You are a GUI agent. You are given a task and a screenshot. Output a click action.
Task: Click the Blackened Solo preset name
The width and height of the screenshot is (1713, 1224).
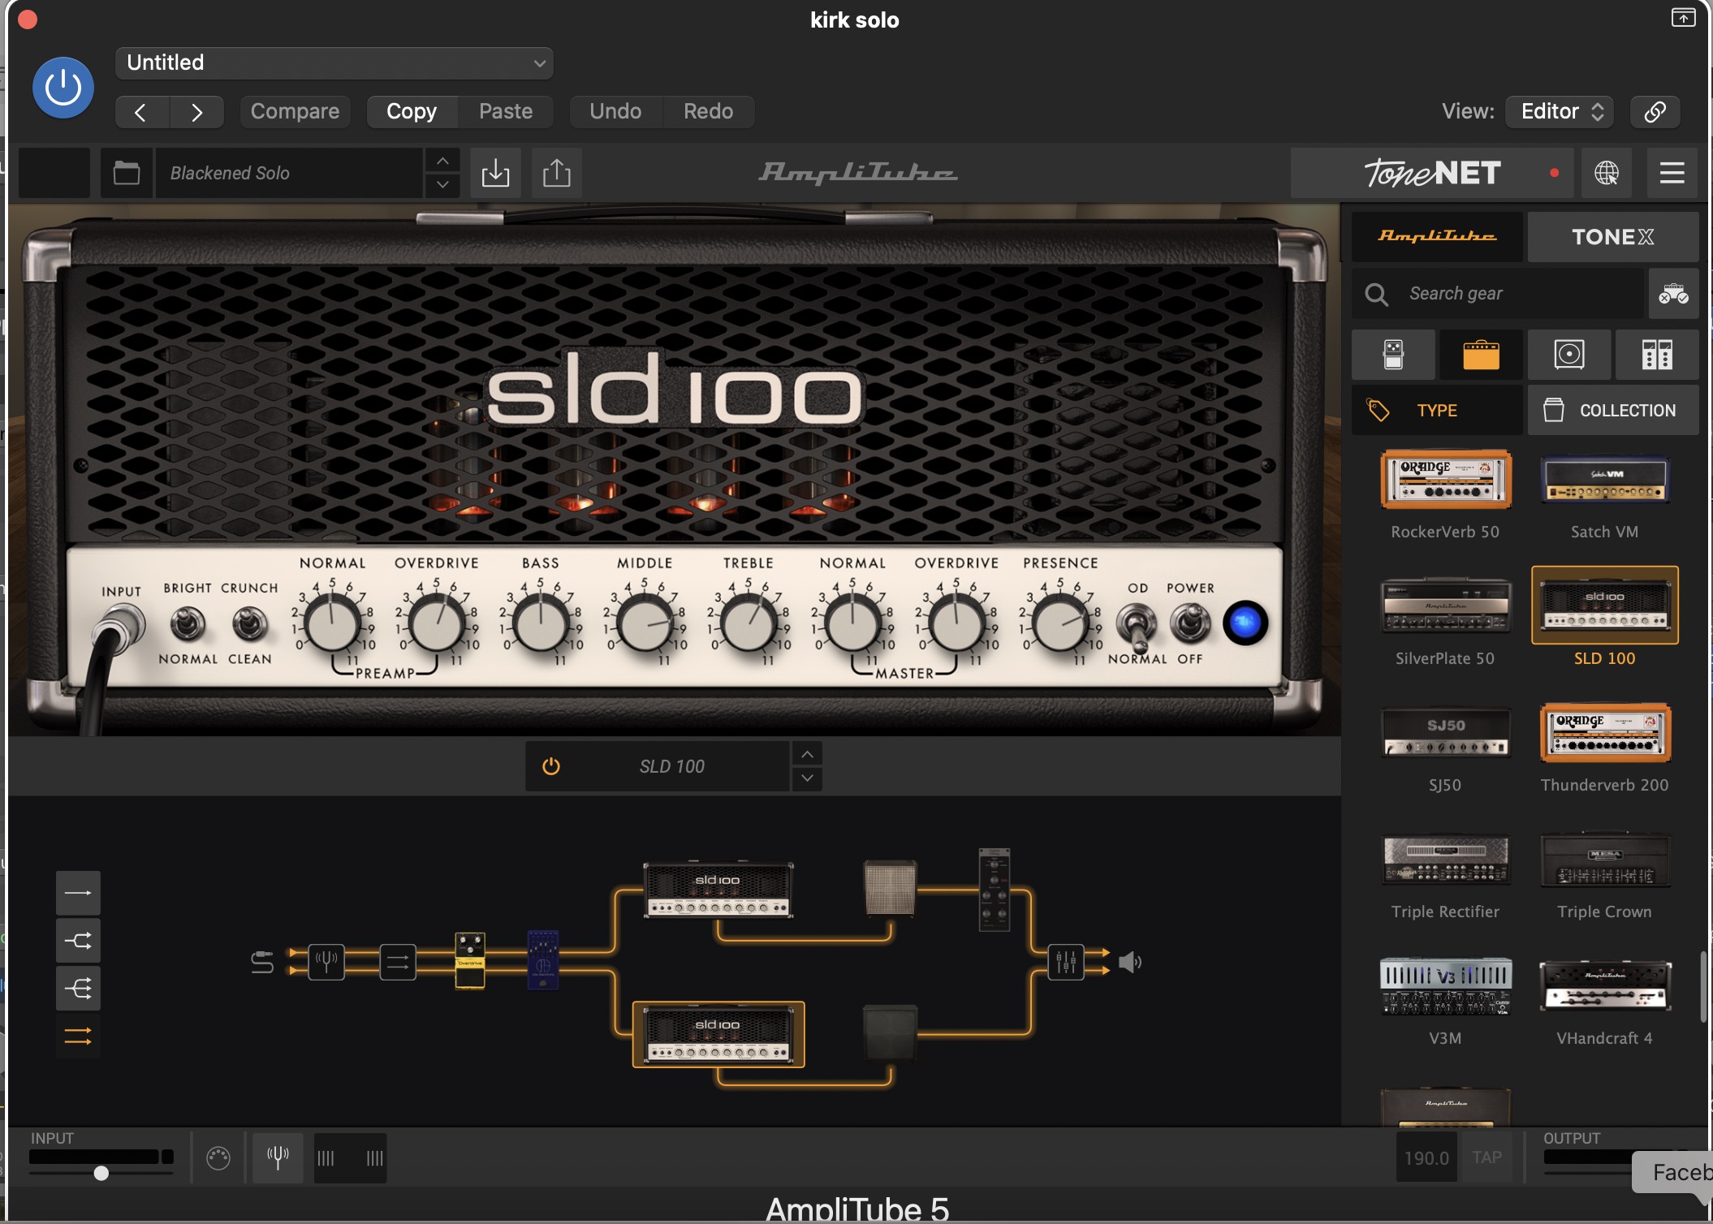(x=288, y=173)
